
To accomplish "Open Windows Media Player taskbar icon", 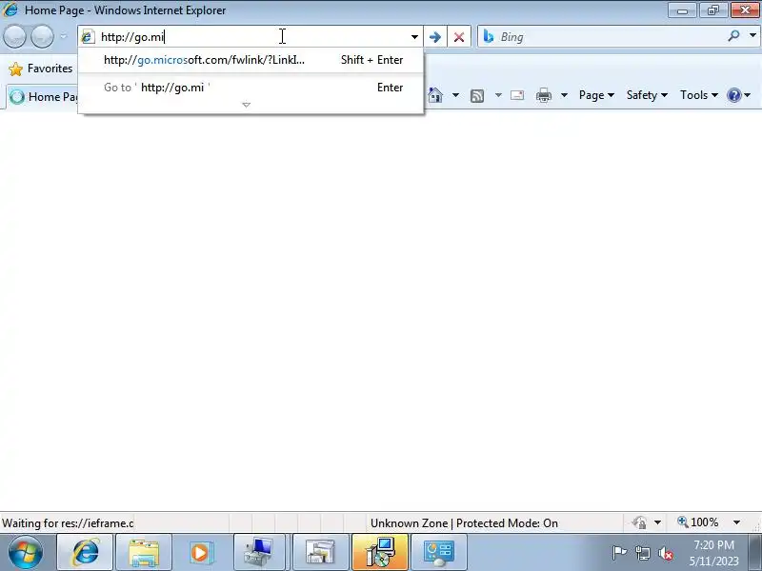I will (x=201, y=552).
